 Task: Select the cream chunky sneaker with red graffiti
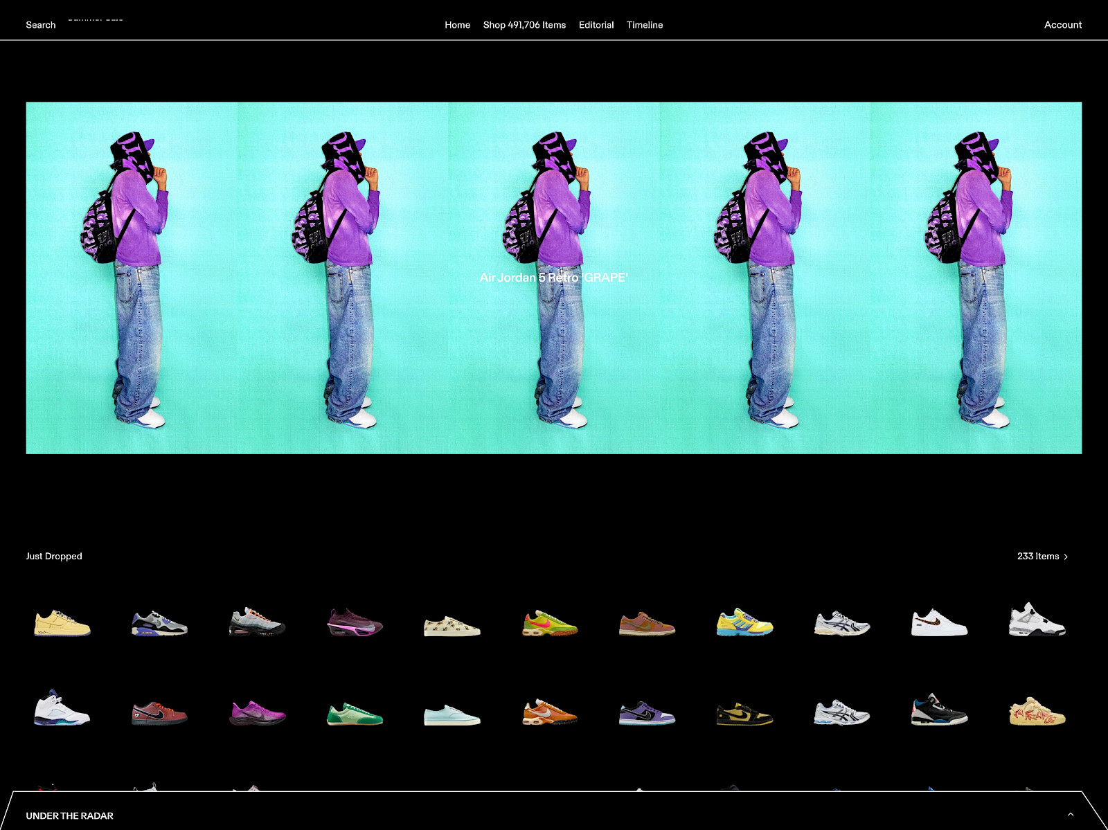[1037, 712]
